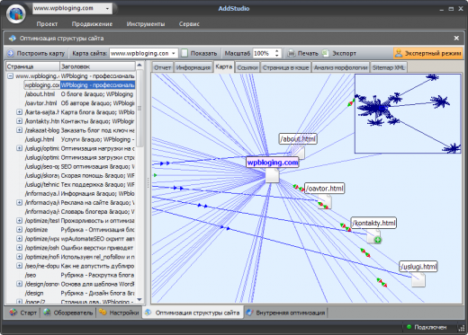This screenshot has height=335, width=468.
Task: Click the wpbloging.com page node icon
Action: click(x=272, y=175)
